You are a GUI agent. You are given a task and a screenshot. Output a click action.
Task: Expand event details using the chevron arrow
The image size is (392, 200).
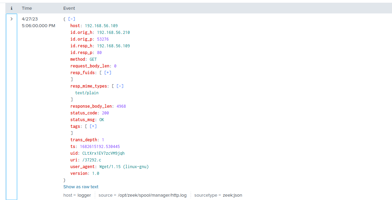click(12, 19)
